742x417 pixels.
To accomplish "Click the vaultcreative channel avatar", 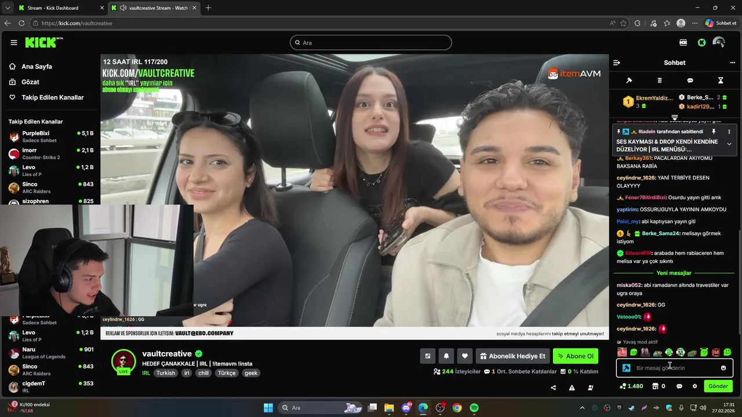I will coord(123,362).
